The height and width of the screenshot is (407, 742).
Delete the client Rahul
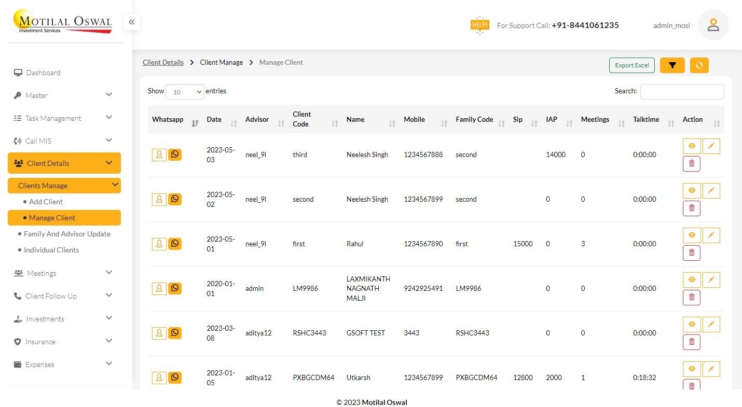(x=692, y=253)
